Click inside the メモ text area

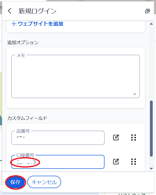(75, 76)
